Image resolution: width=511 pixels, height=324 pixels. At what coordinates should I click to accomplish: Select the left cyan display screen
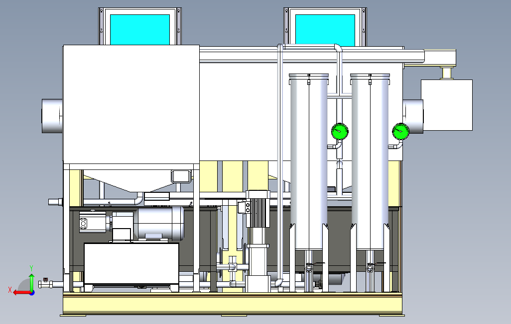coord(140,29)
